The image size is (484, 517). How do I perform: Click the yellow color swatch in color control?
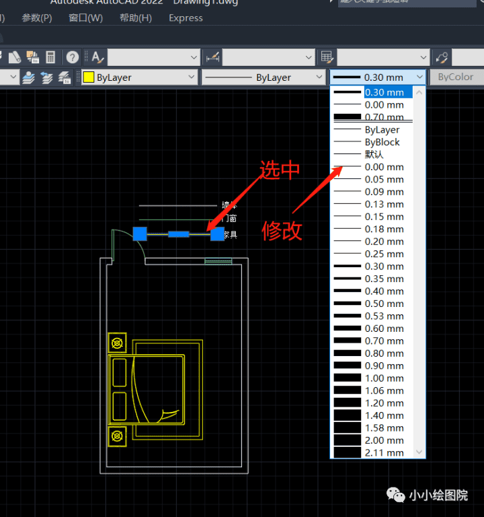pyautogui.click(x=89, y=77)
